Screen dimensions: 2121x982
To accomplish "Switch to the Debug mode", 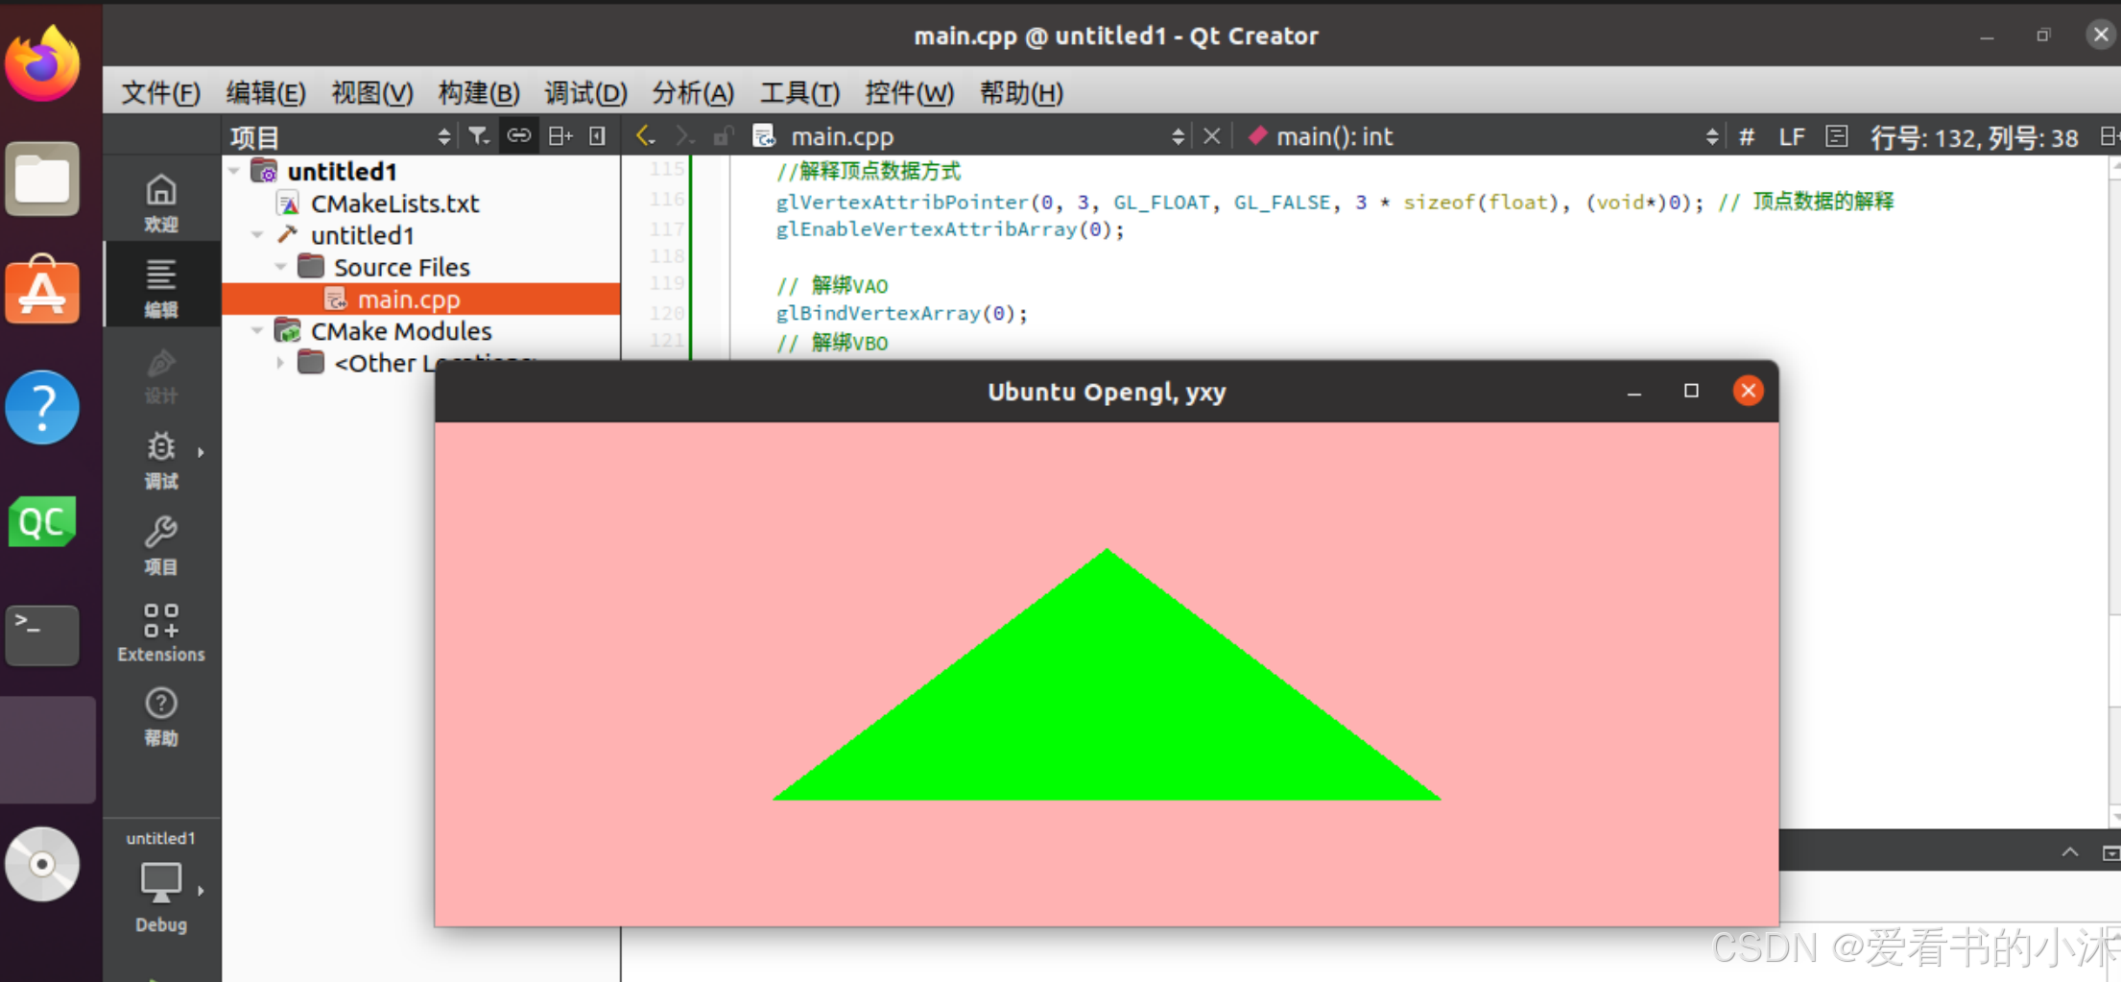I will [160, 461].
